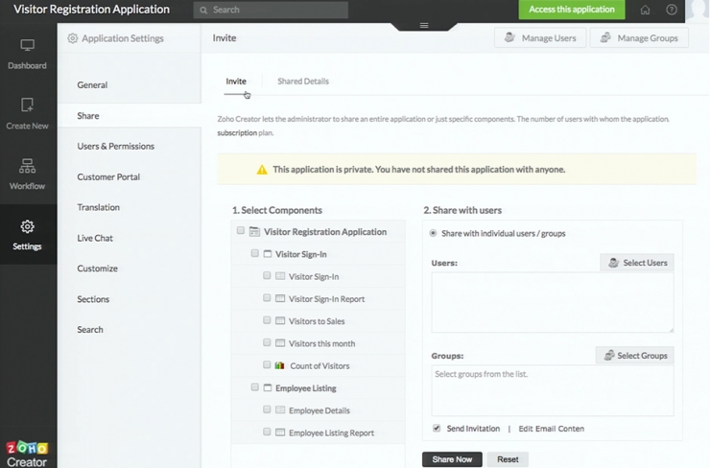The width and height of the screenshot is (710, 468).
Task: Click the subscription link in description
Action: click(237, 133)
